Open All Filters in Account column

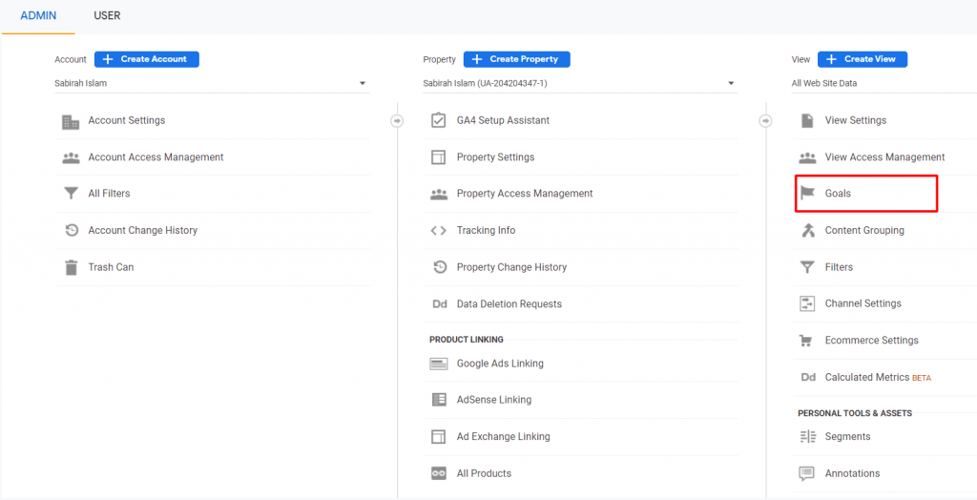click(109, 194)
